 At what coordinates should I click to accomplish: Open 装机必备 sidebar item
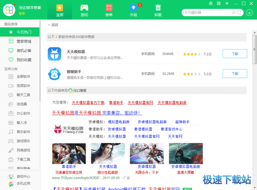pyautogui.click(x=20, y=51)
